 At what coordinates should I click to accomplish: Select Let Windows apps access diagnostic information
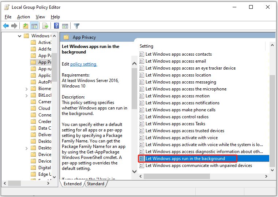point(204,152)
